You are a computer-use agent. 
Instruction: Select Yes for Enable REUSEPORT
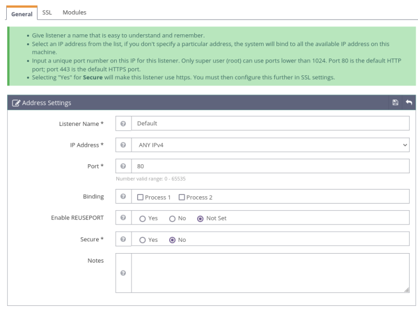[142, 218]
